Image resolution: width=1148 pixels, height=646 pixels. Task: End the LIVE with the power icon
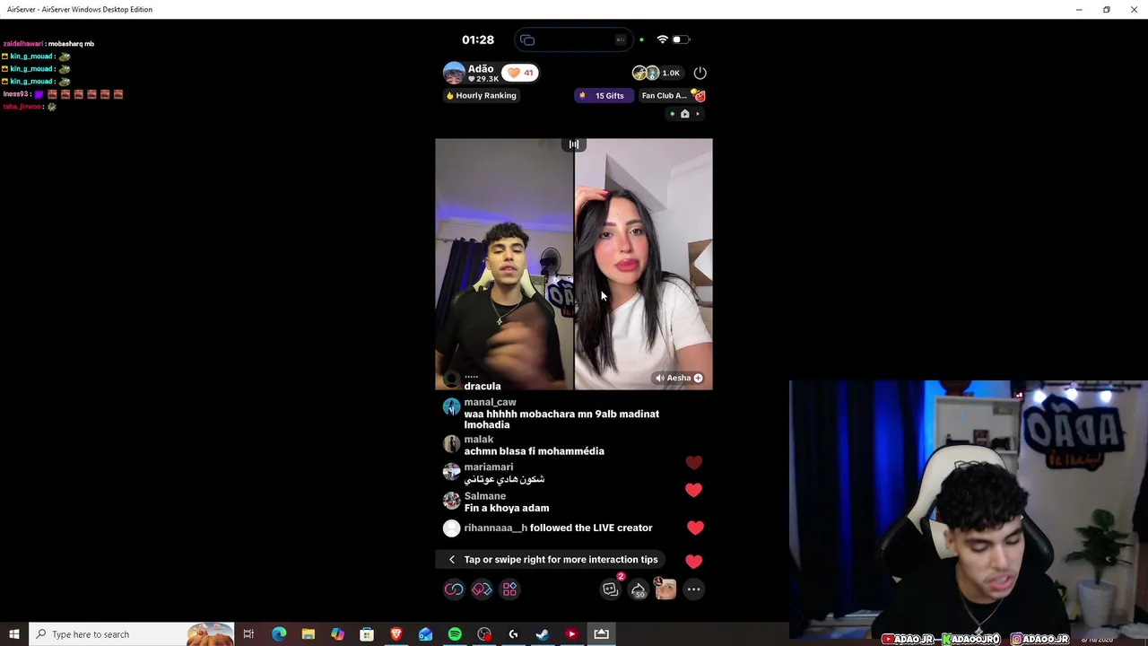coord(700,73)
